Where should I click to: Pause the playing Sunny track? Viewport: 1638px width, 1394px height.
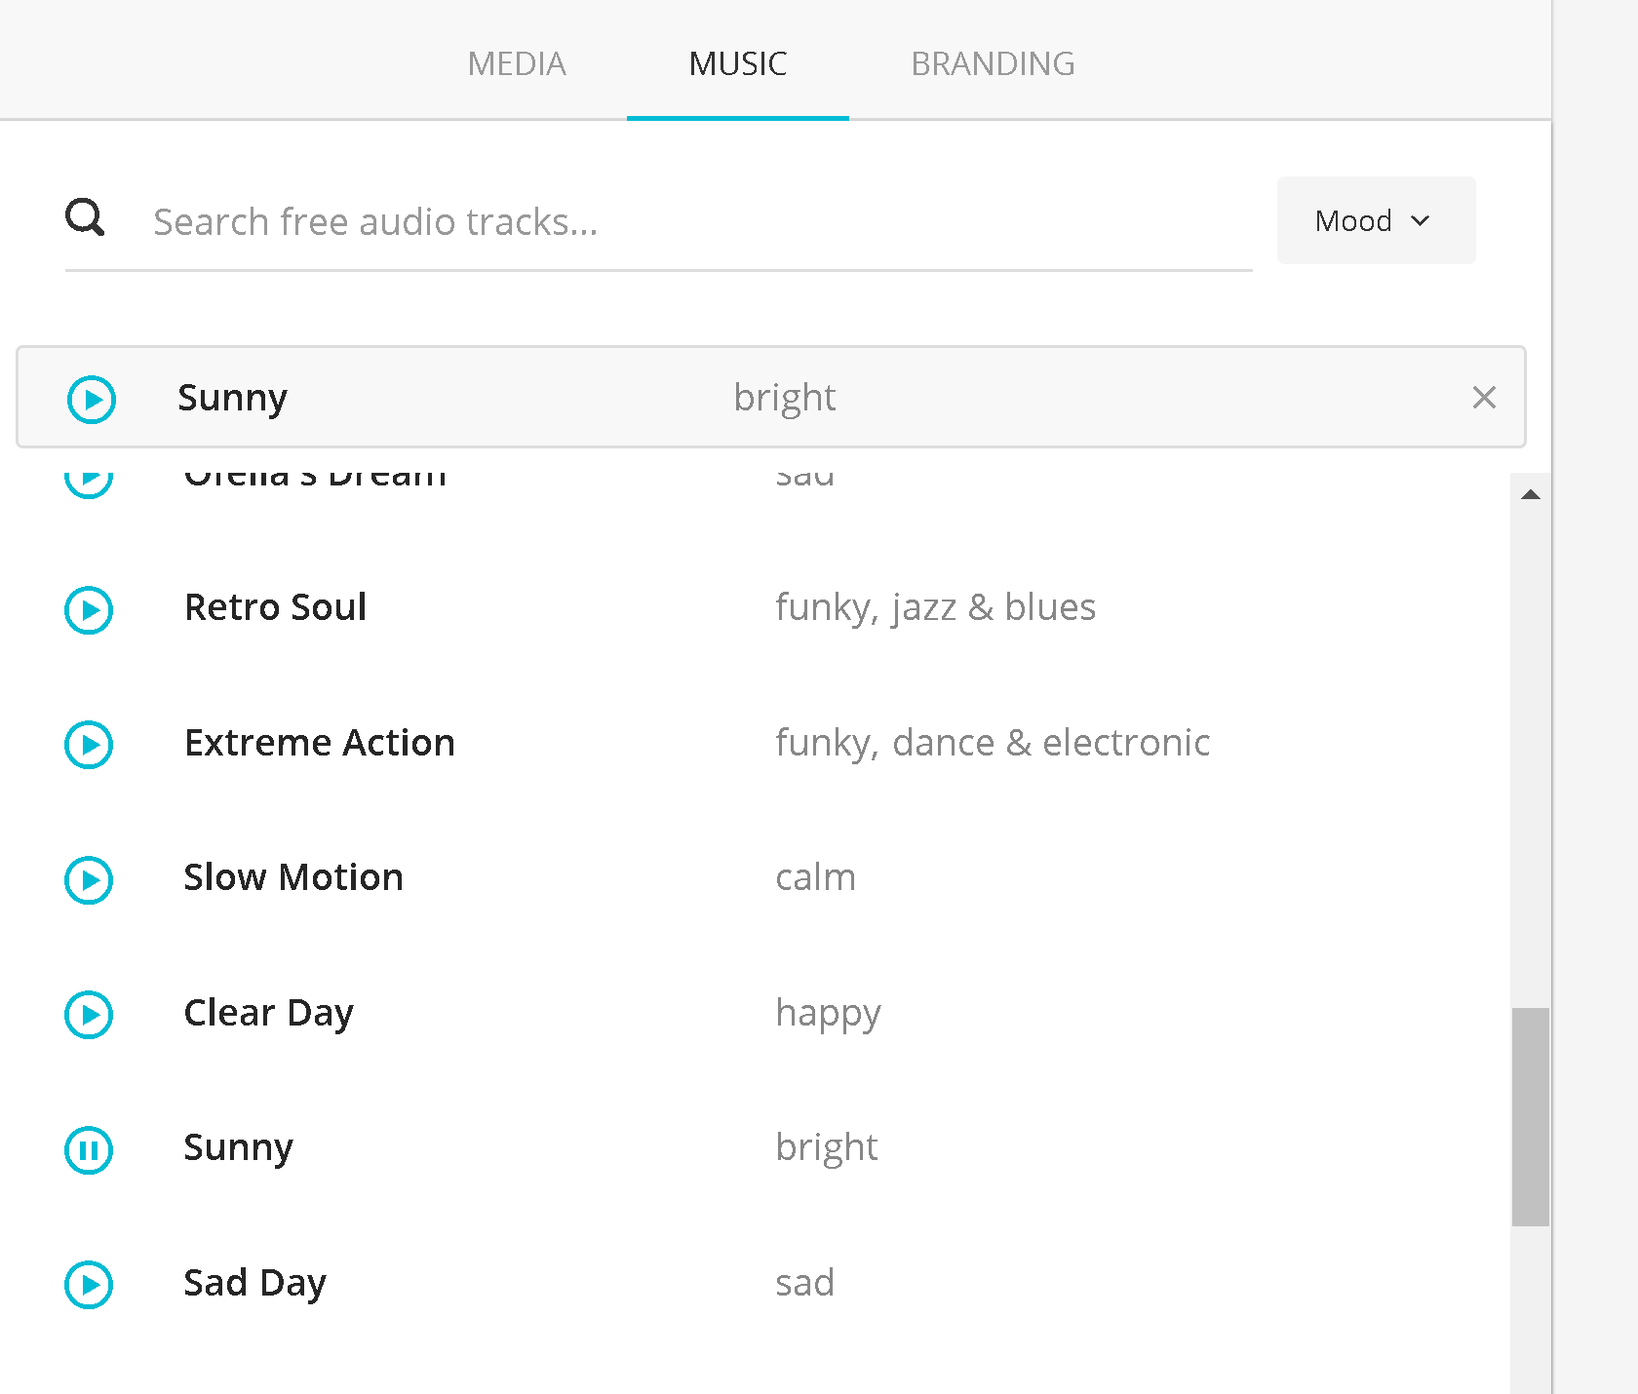89,1150
